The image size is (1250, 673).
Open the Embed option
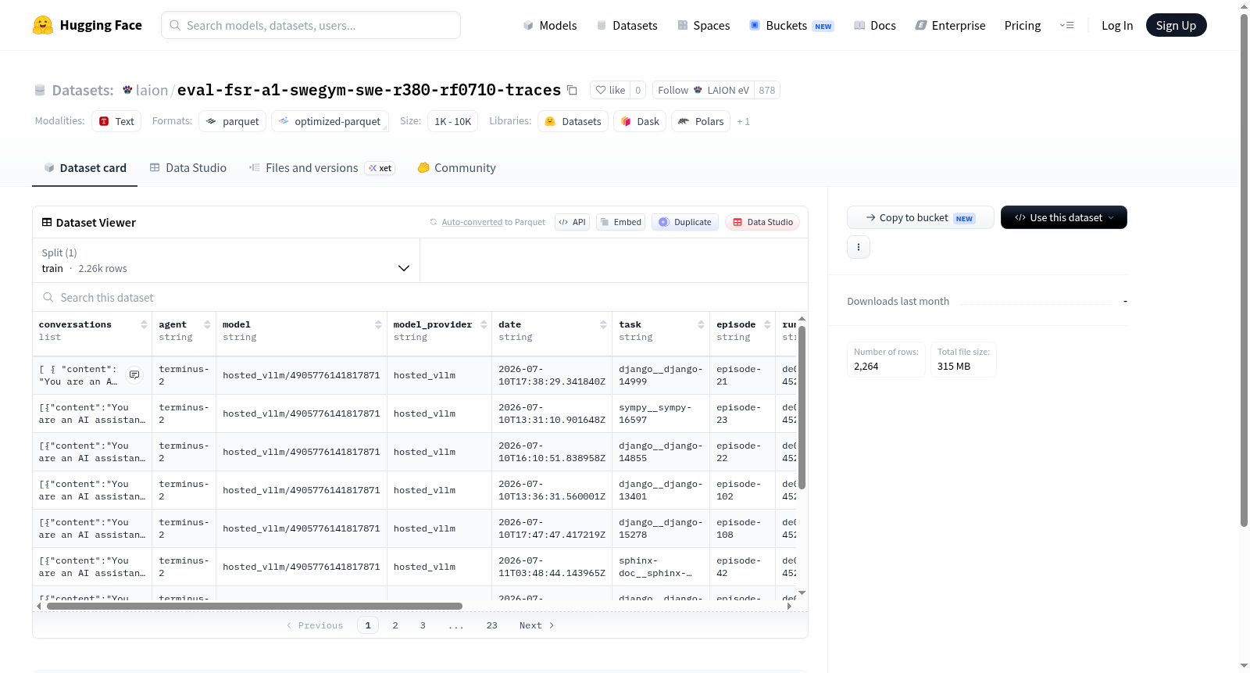(x=621, y=222)
